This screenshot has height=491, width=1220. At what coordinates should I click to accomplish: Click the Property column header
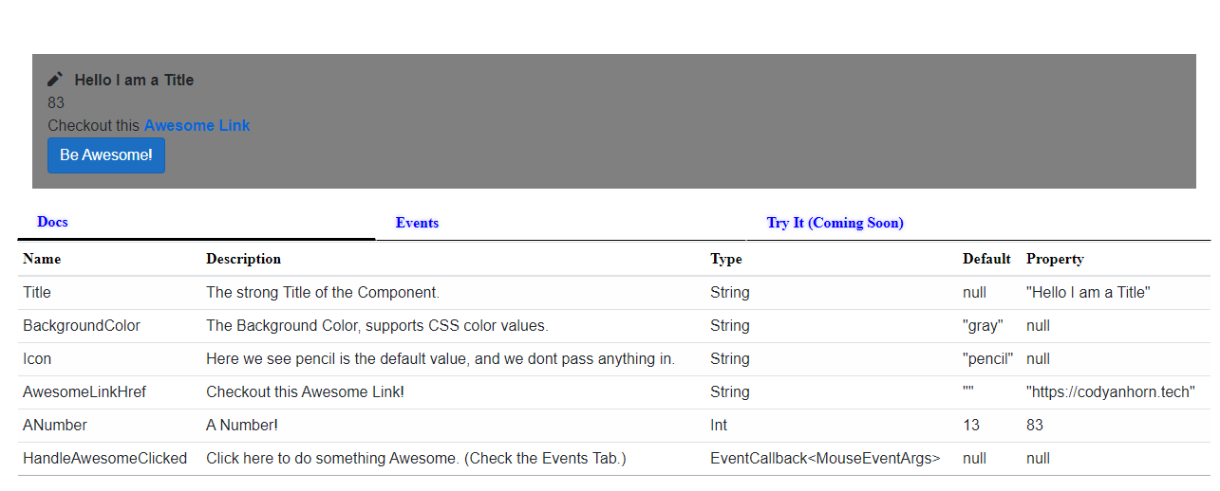(x=1055, y=259)
